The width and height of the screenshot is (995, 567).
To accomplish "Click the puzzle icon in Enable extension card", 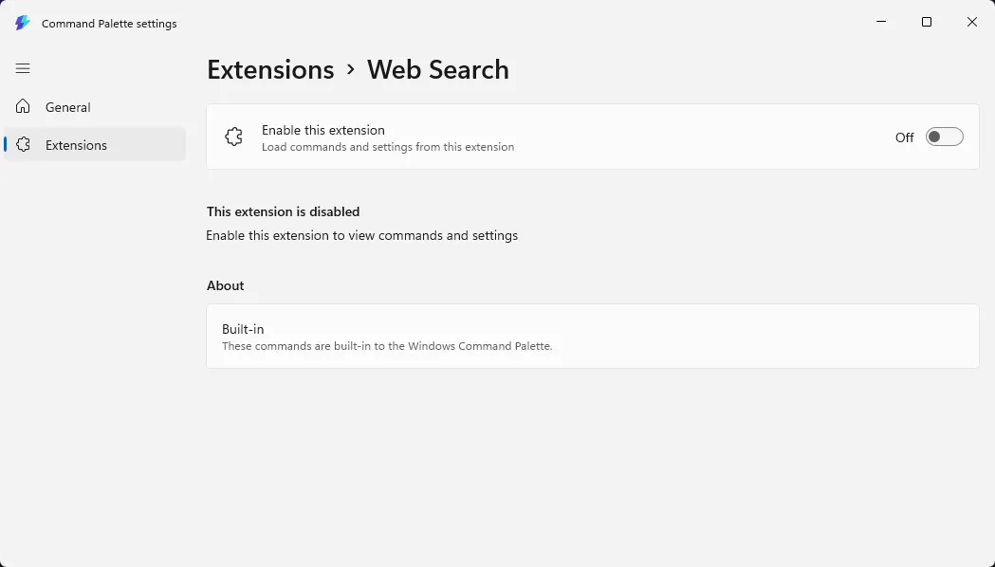I will click(x=233, y=137).
